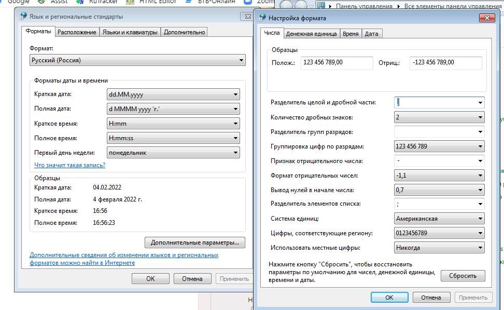This screenshot has width=504, height=310.
Task: Click the Панель управления icon in address bar
Action: (x=321, y=6)
